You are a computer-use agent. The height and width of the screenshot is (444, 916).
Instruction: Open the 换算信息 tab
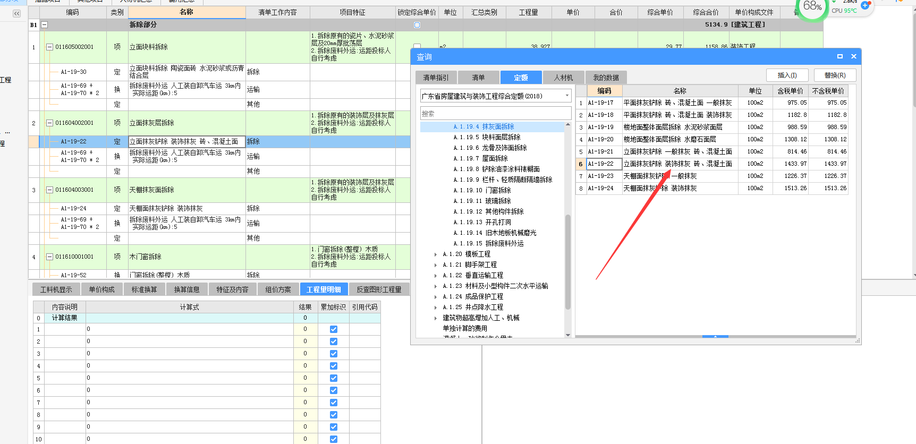tap(186, 289)
